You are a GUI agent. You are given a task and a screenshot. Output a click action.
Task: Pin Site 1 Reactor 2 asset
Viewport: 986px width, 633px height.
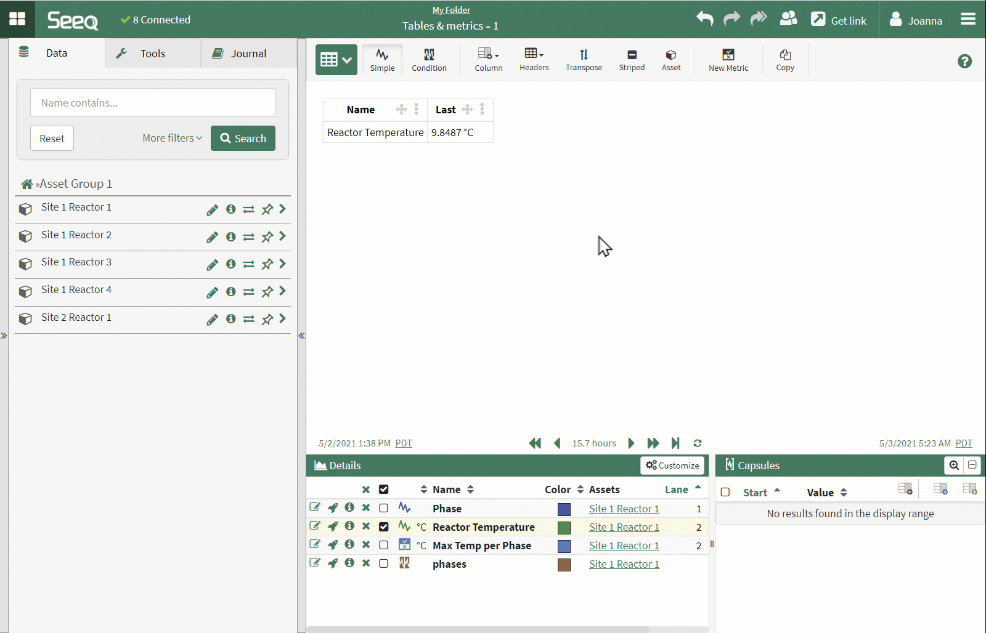click(267, 237)
